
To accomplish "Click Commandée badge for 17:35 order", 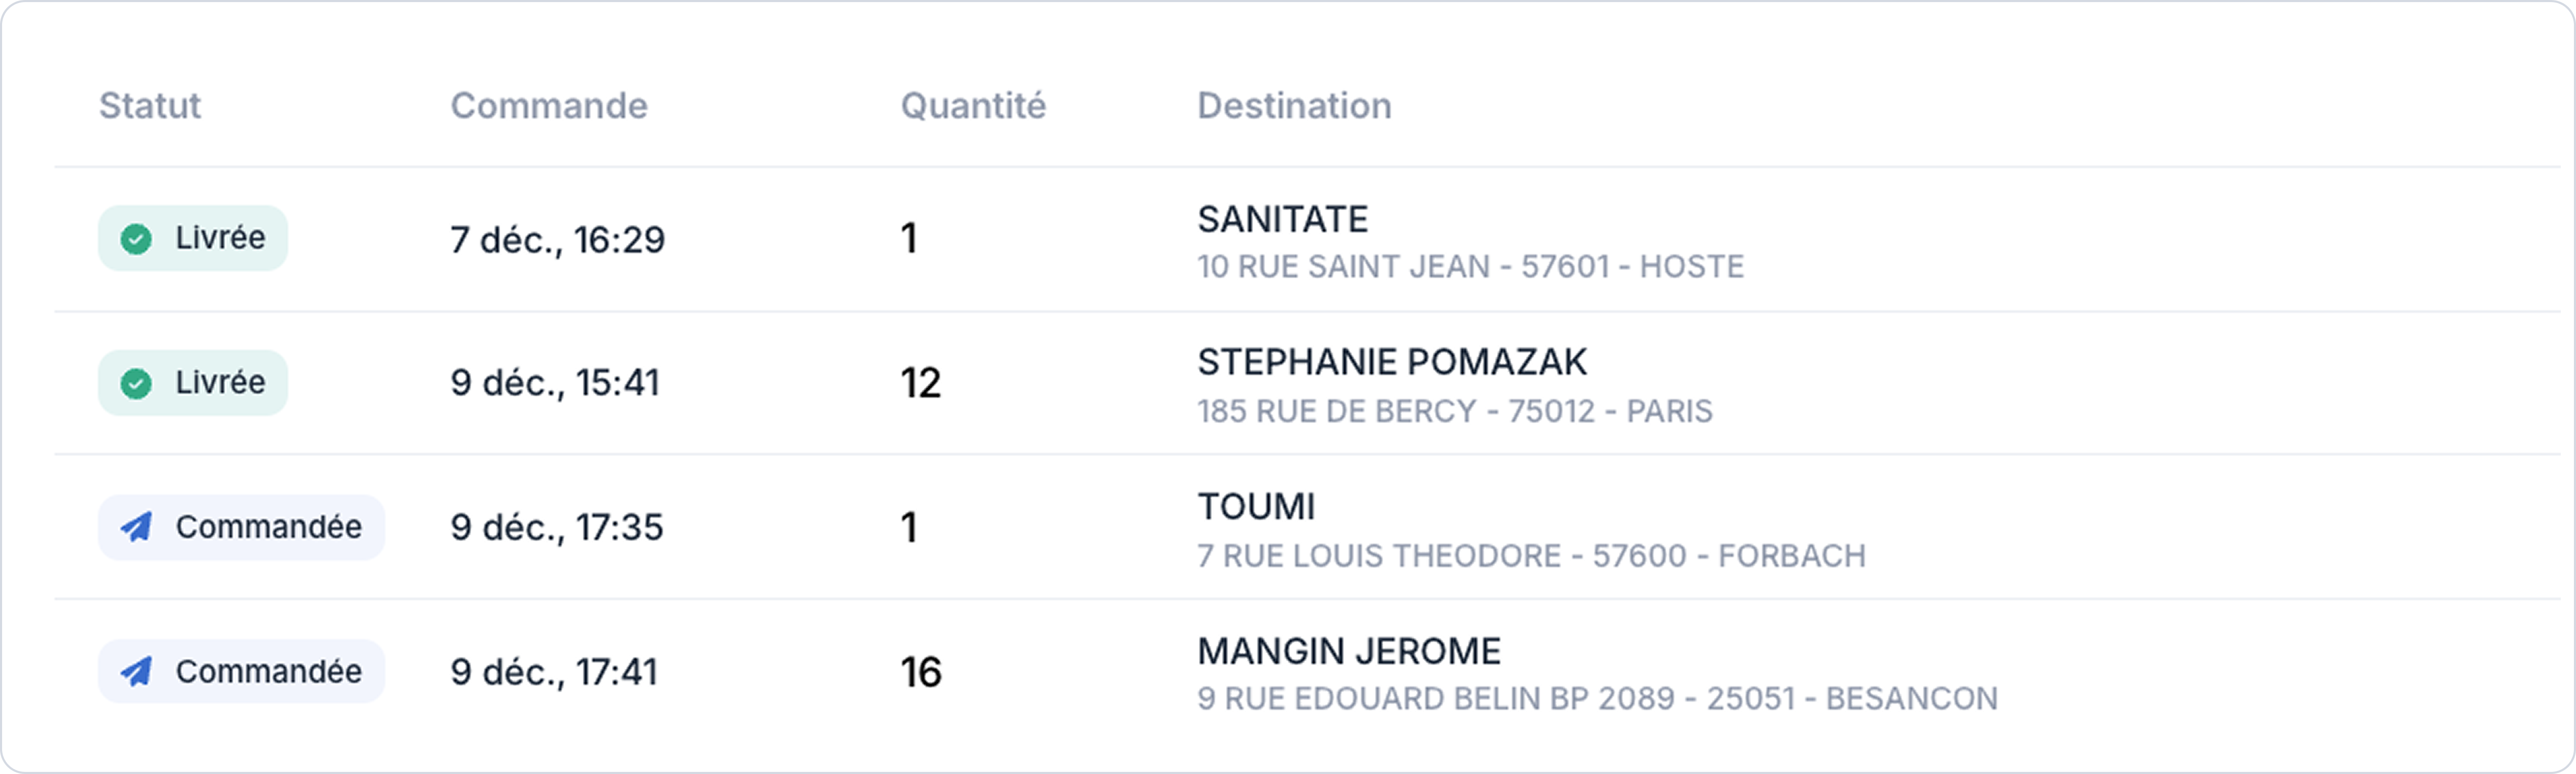I will 241,527.
